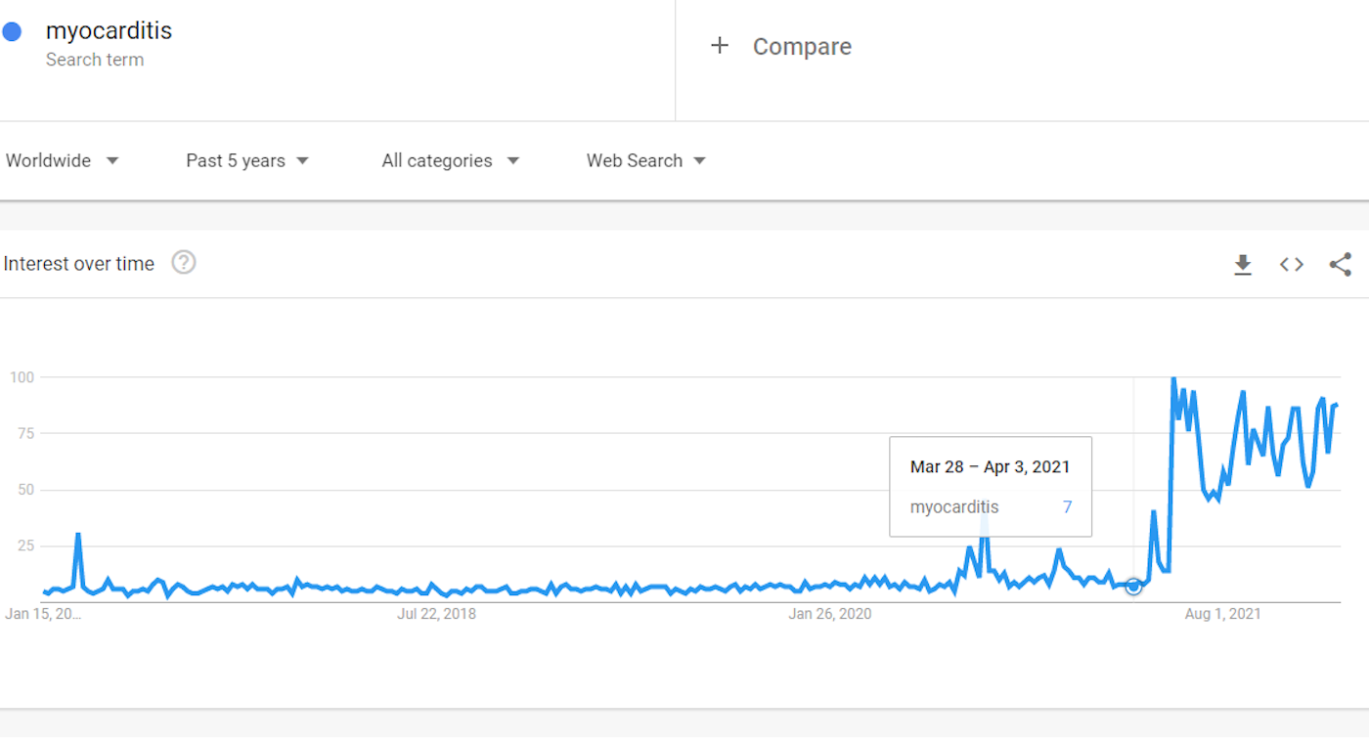This screenshot has height=742, width=1369.
Task: Click Compare to add a term
Action: (x=801, y=46)
